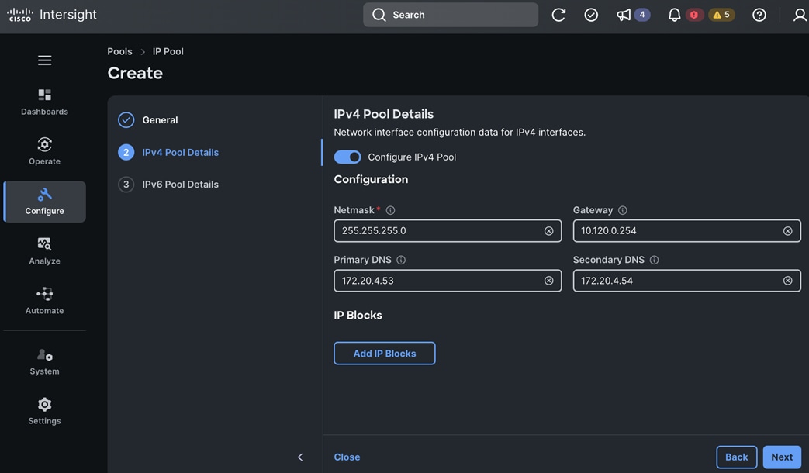Refresh using the circular arrow icon
The height and width of the screenshot is (473, 809).
558,15
